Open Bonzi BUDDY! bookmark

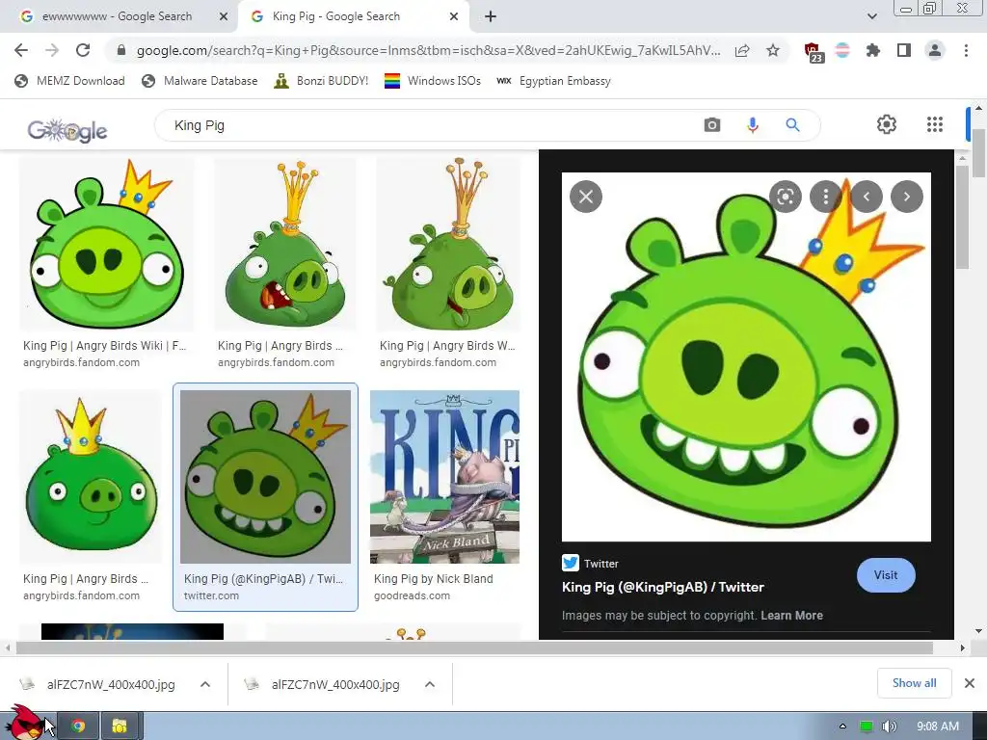[x=321, y=81]
